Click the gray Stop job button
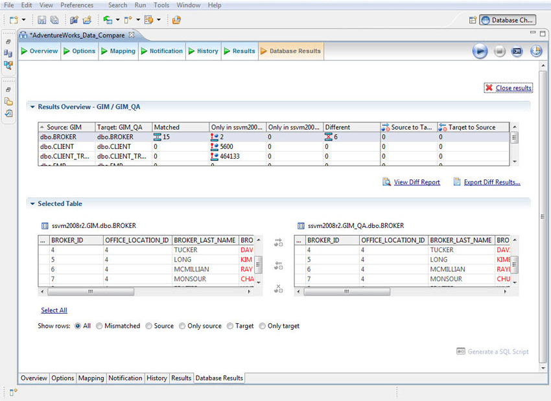Viewport: 551px width, 401px height. point(499,51)
